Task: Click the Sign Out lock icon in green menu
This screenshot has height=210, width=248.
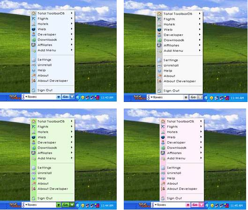Action: pos(34,198)
